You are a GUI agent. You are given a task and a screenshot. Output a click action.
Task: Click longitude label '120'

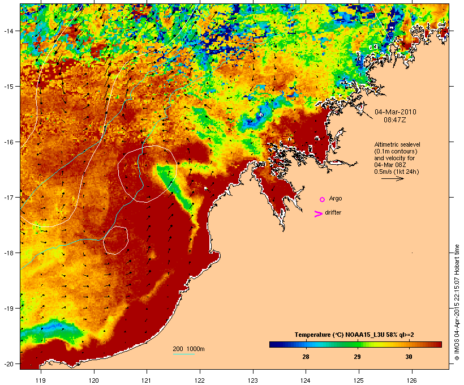point(94,380)
